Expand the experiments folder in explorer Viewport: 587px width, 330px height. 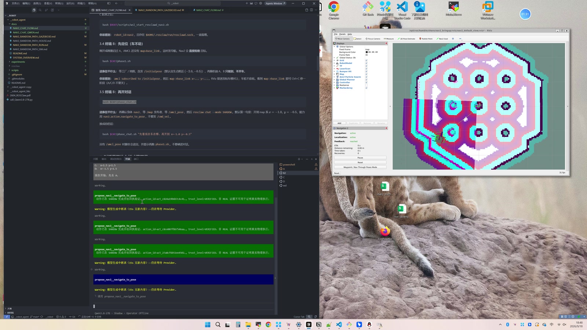(18, 62)
